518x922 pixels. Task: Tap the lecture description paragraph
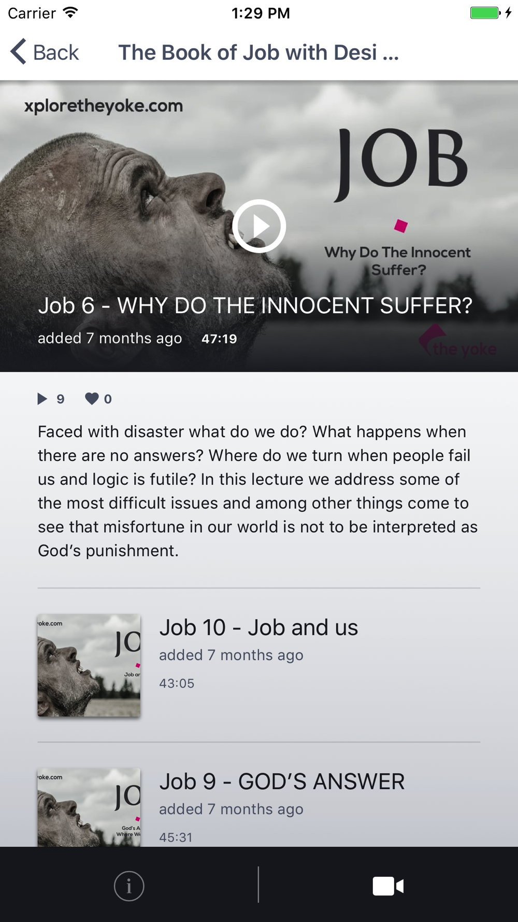258,491
